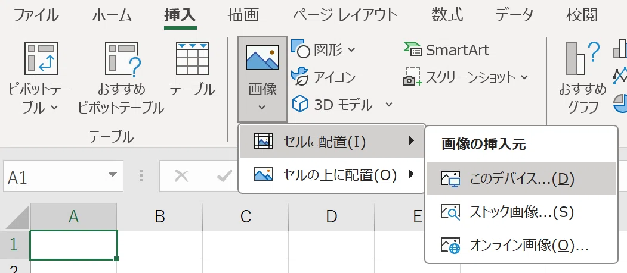Click the 3D モデル cube icon
The width and height of the screenshot is (627, 273).
click(x=300, y=105)
